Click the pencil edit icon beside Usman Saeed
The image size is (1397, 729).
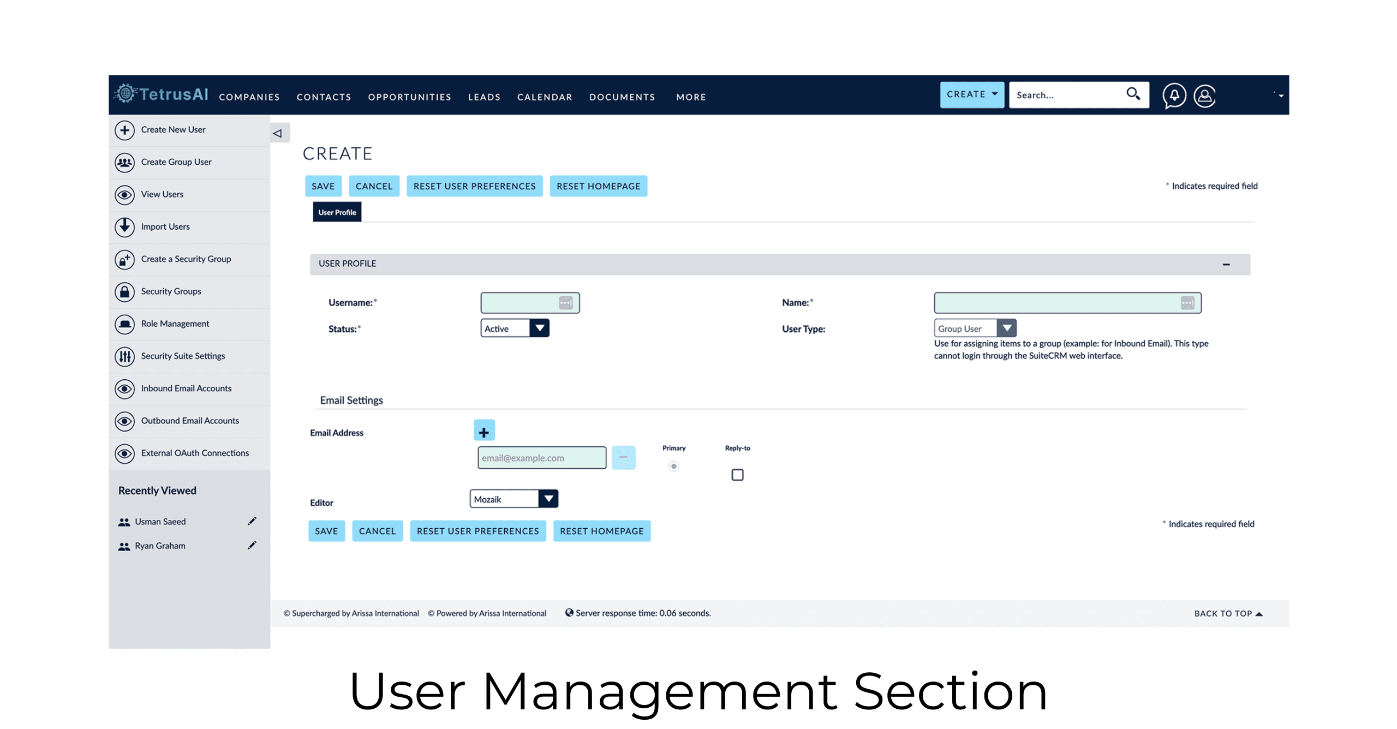(252, 521)
